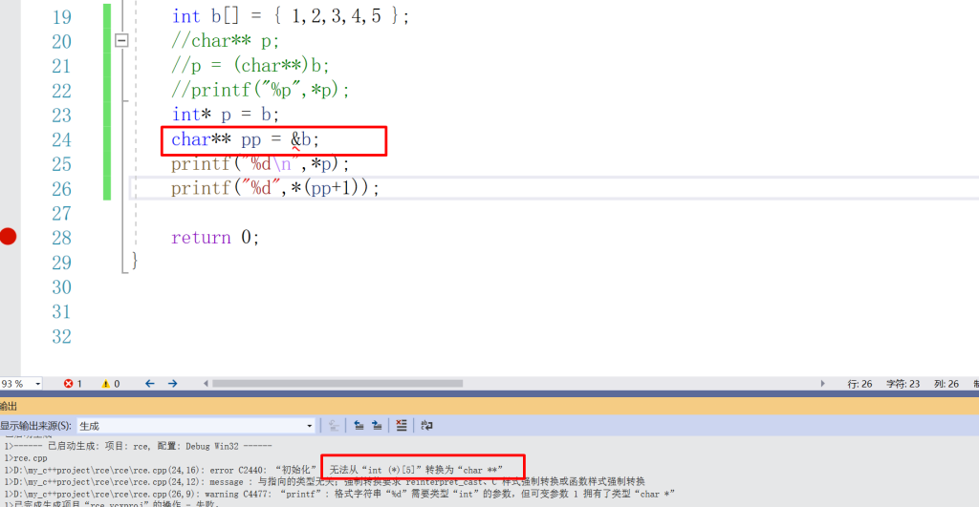
Task: Go to next message in output
Action: tap(377, 426)
